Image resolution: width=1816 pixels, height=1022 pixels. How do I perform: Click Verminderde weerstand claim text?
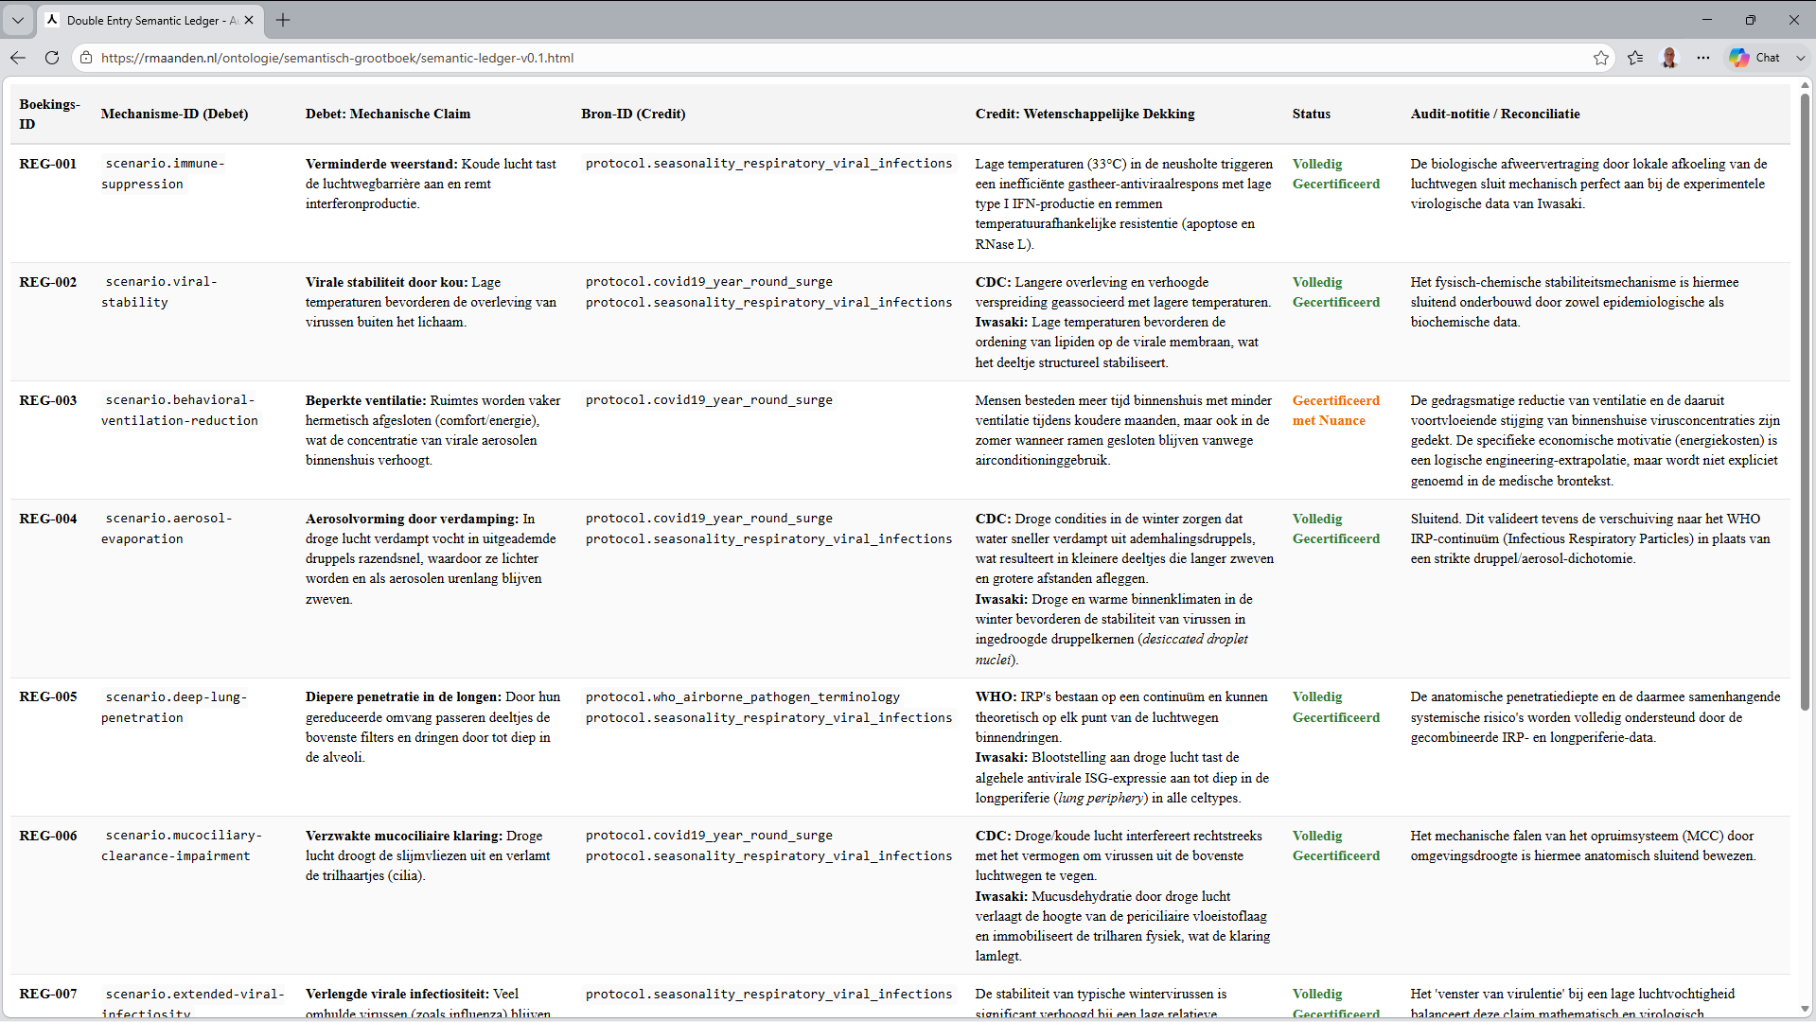pyautogui.click(x=432, y=184)
